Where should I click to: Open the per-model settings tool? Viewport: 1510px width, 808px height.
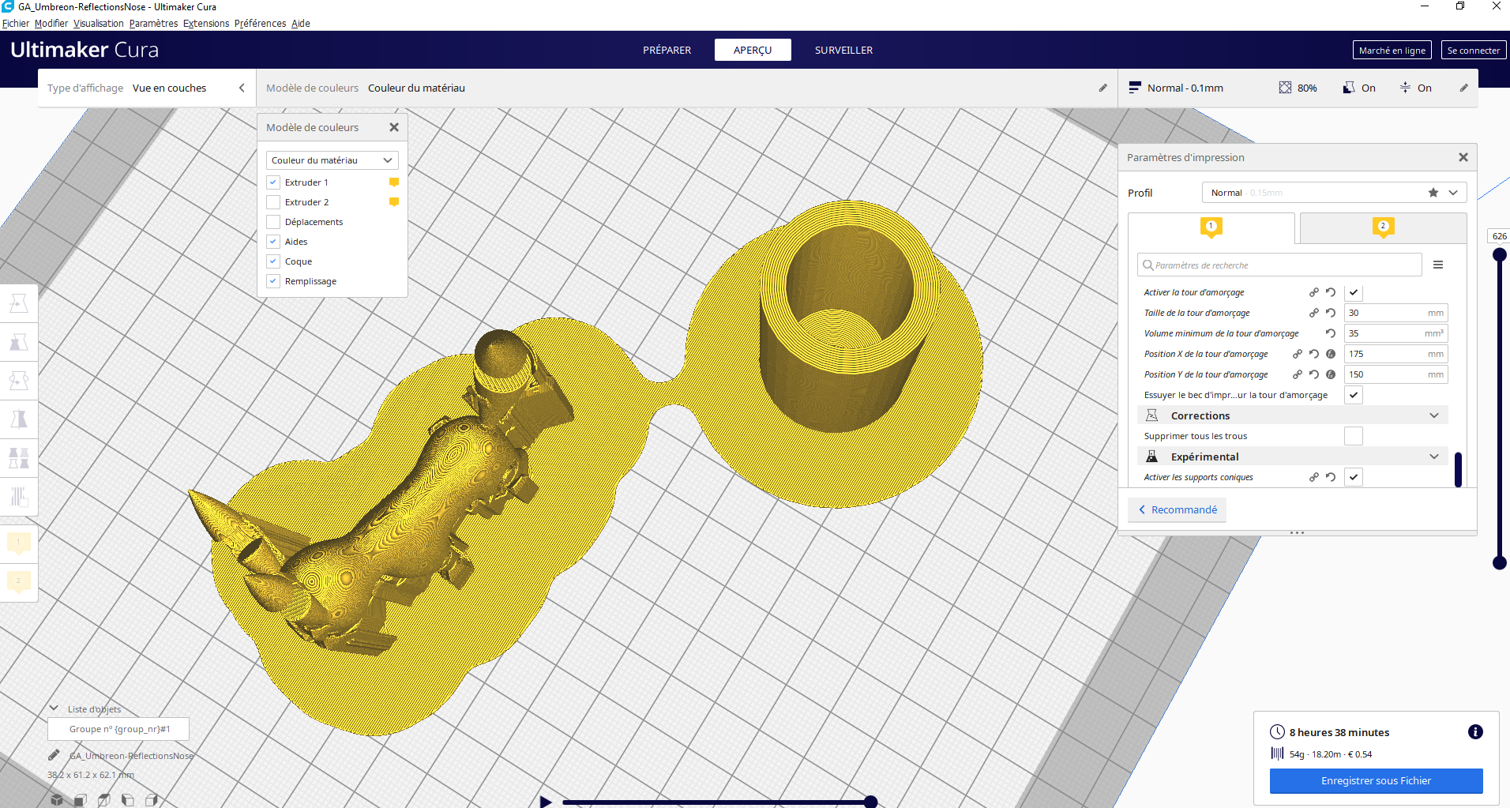[19, 458]
